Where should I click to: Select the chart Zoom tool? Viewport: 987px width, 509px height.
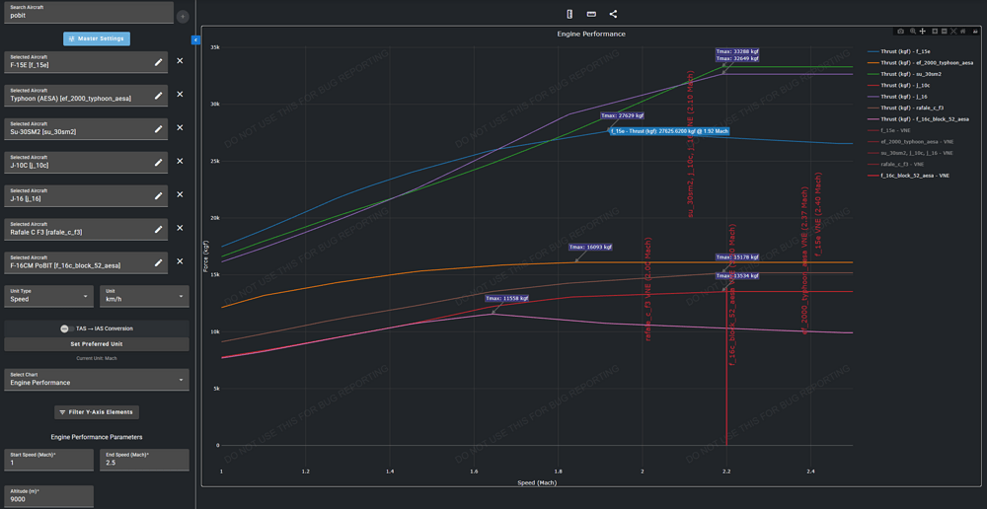[x=913, y=31]
